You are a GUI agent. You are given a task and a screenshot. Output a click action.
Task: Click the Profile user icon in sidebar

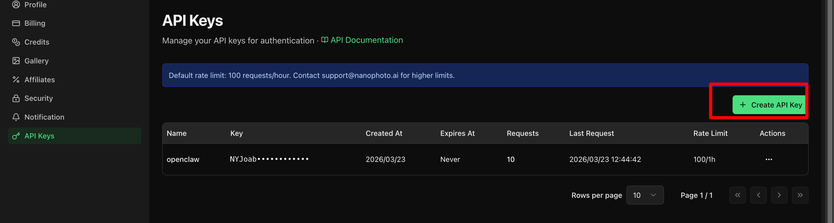(x=16, y=5)
